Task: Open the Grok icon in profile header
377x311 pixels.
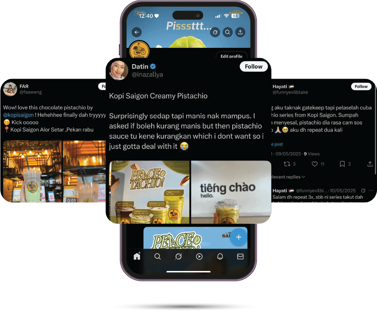Action: [x=215, y=32]
